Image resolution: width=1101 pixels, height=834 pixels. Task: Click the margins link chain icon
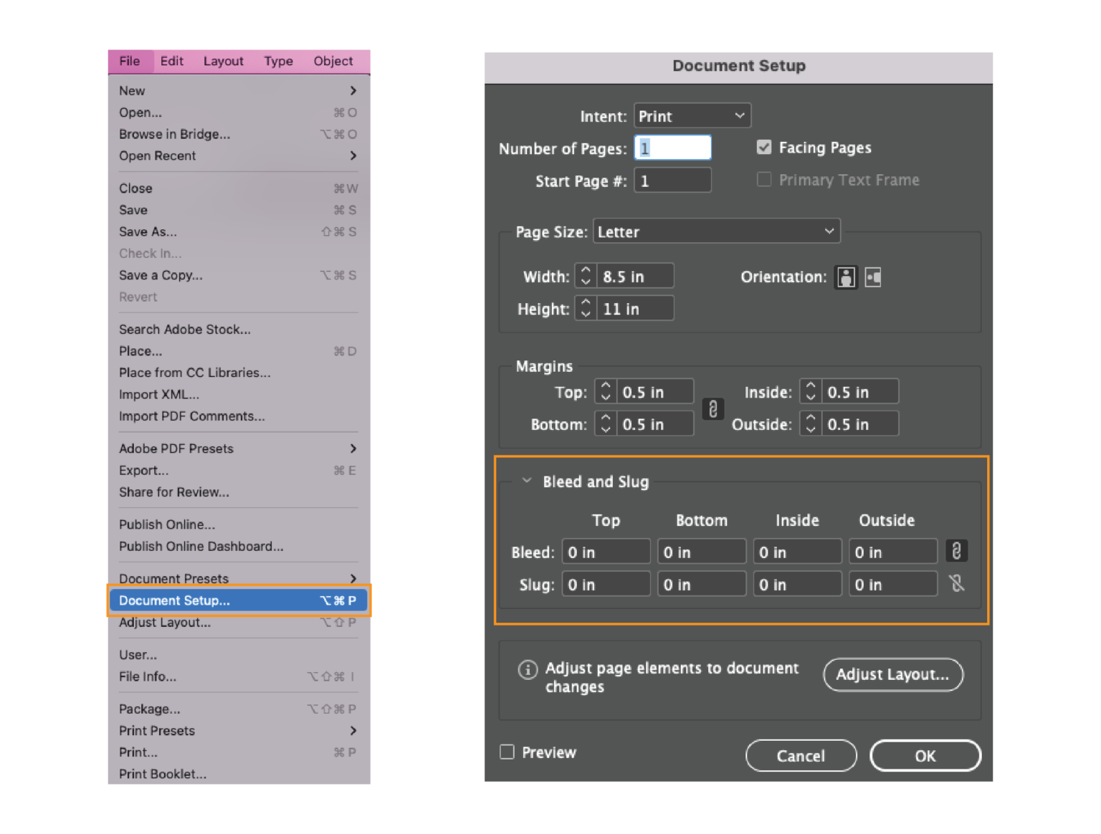click(713, 409)
